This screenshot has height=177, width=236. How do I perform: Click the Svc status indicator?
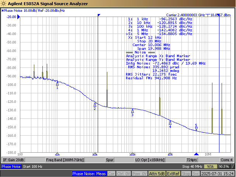(196, 174)
